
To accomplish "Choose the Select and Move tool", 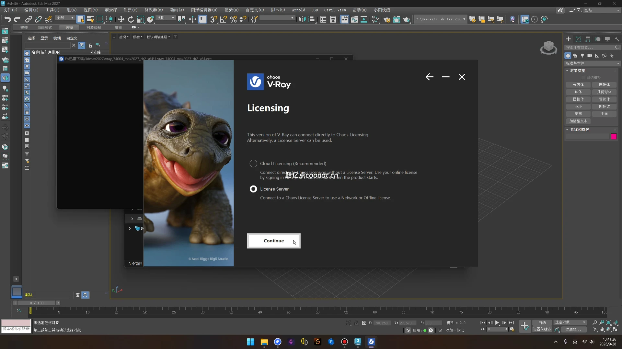I will click(121, 19).
